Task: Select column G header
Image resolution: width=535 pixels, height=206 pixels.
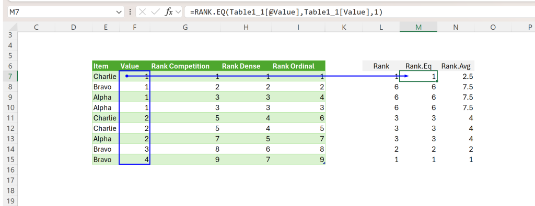Action: pos(185,27)
